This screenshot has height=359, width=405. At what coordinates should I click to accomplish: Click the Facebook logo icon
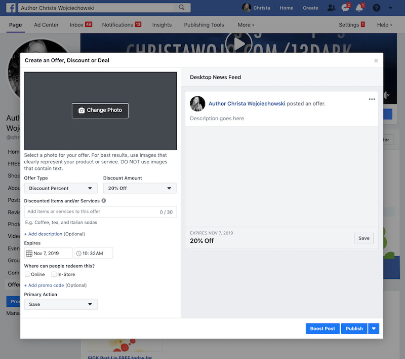pyautogui.click(x=10, y=8)
